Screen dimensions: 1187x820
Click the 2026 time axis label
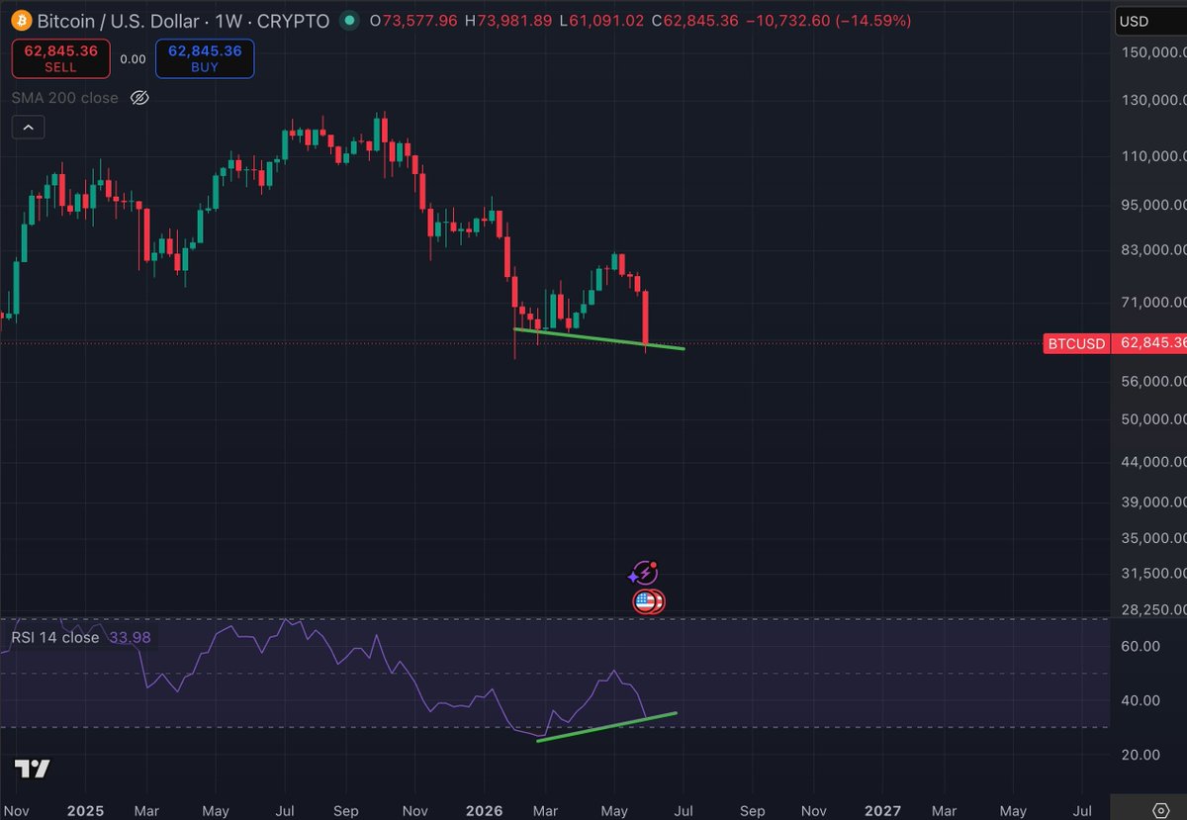[484, 810]
